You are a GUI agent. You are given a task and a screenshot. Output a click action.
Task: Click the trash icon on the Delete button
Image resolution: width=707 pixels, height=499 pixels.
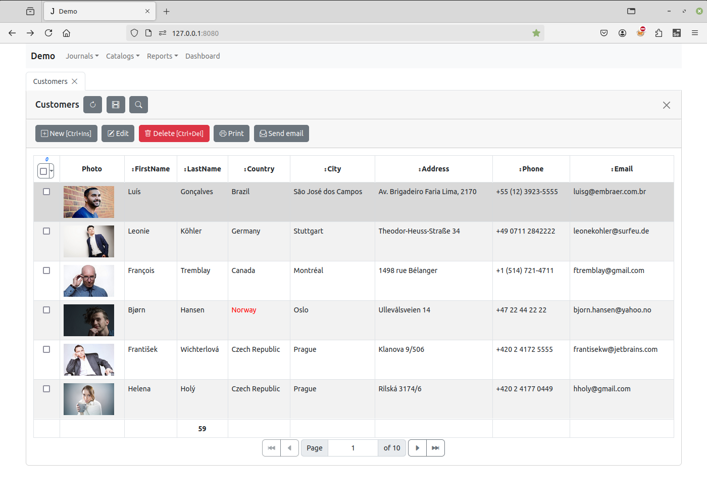coord(147,133)
